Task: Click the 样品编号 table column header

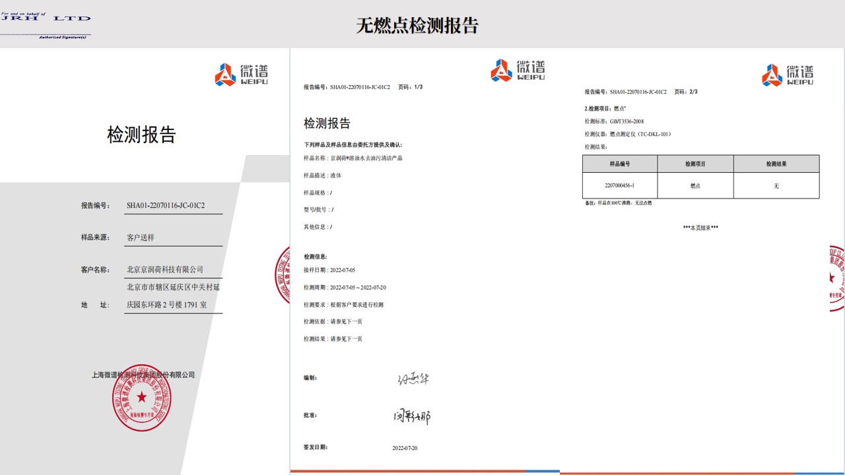Action: click(x=619, y=164)
